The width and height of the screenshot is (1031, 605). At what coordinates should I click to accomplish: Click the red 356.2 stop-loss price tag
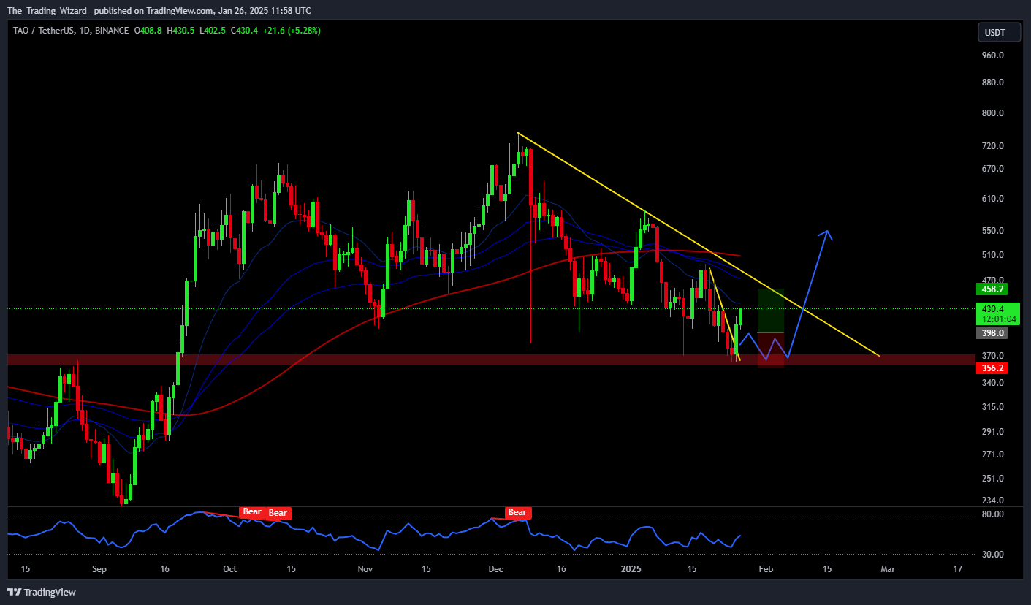992,368
